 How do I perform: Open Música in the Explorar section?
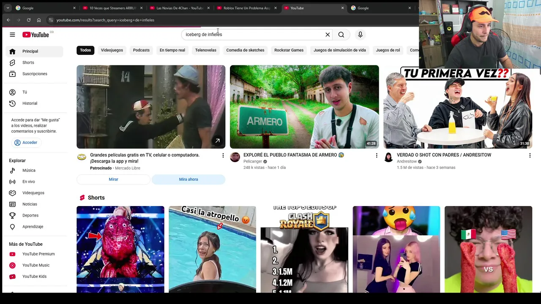pyautogui.click(x=35, y=171)
